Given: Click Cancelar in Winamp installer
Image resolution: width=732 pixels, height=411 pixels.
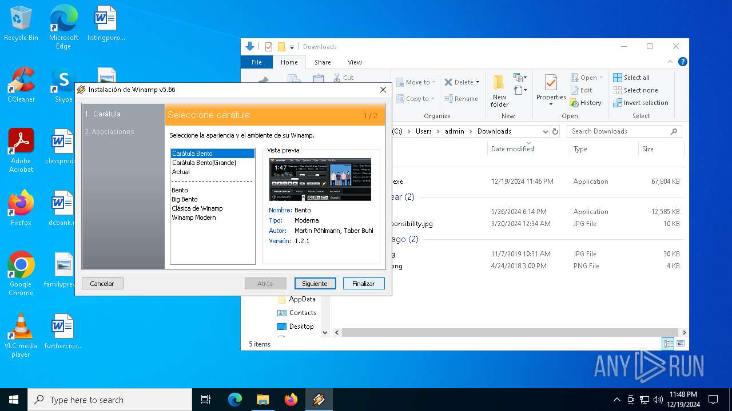Looking at the screenshot, I should coord(102,284).
